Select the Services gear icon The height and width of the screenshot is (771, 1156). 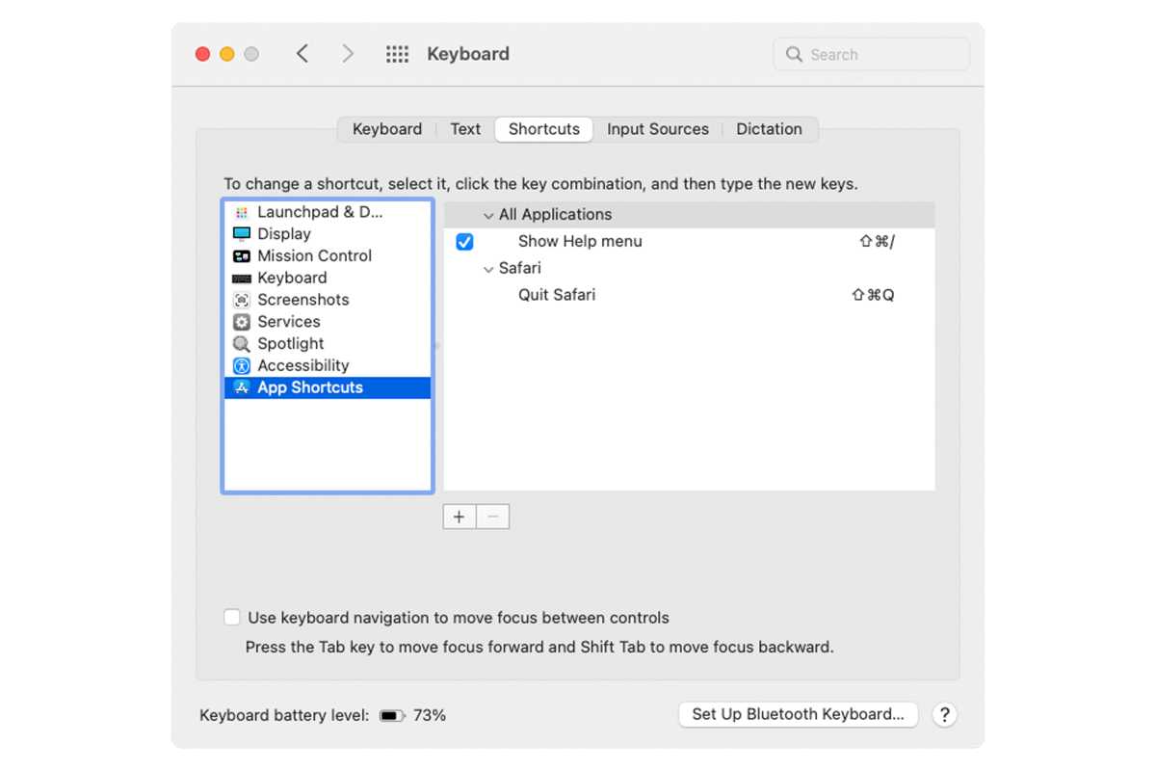pyautogui.click(x=242, y=322)
